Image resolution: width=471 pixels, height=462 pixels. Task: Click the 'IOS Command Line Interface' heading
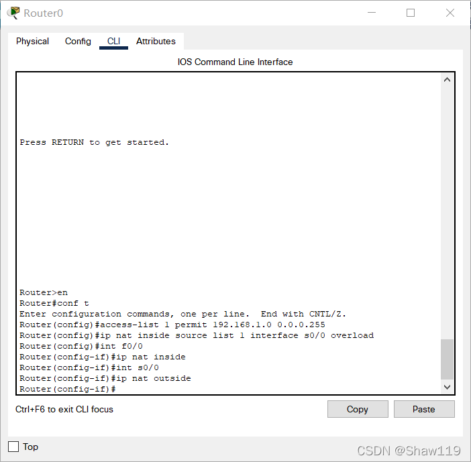tap(235, 62)
